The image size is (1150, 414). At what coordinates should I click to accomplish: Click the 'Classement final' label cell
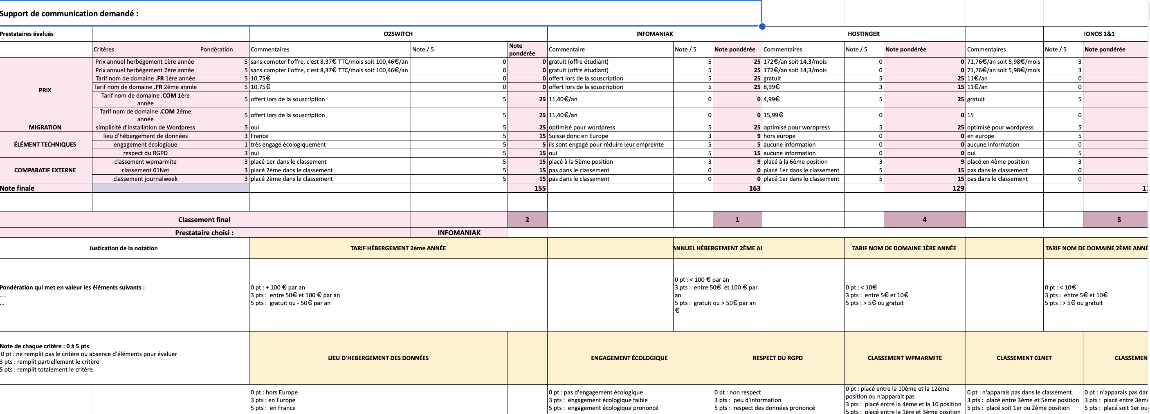205,219
